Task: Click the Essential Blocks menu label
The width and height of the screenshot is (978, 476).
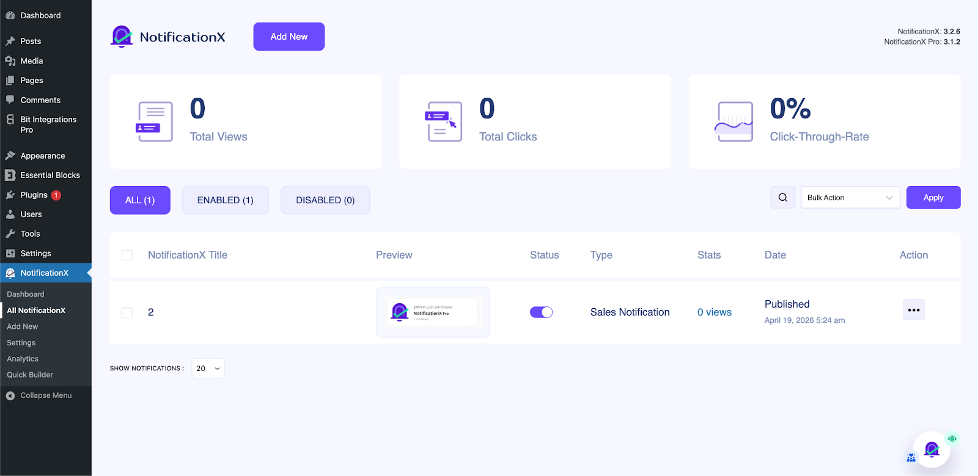Action: (x=50, y=175)
